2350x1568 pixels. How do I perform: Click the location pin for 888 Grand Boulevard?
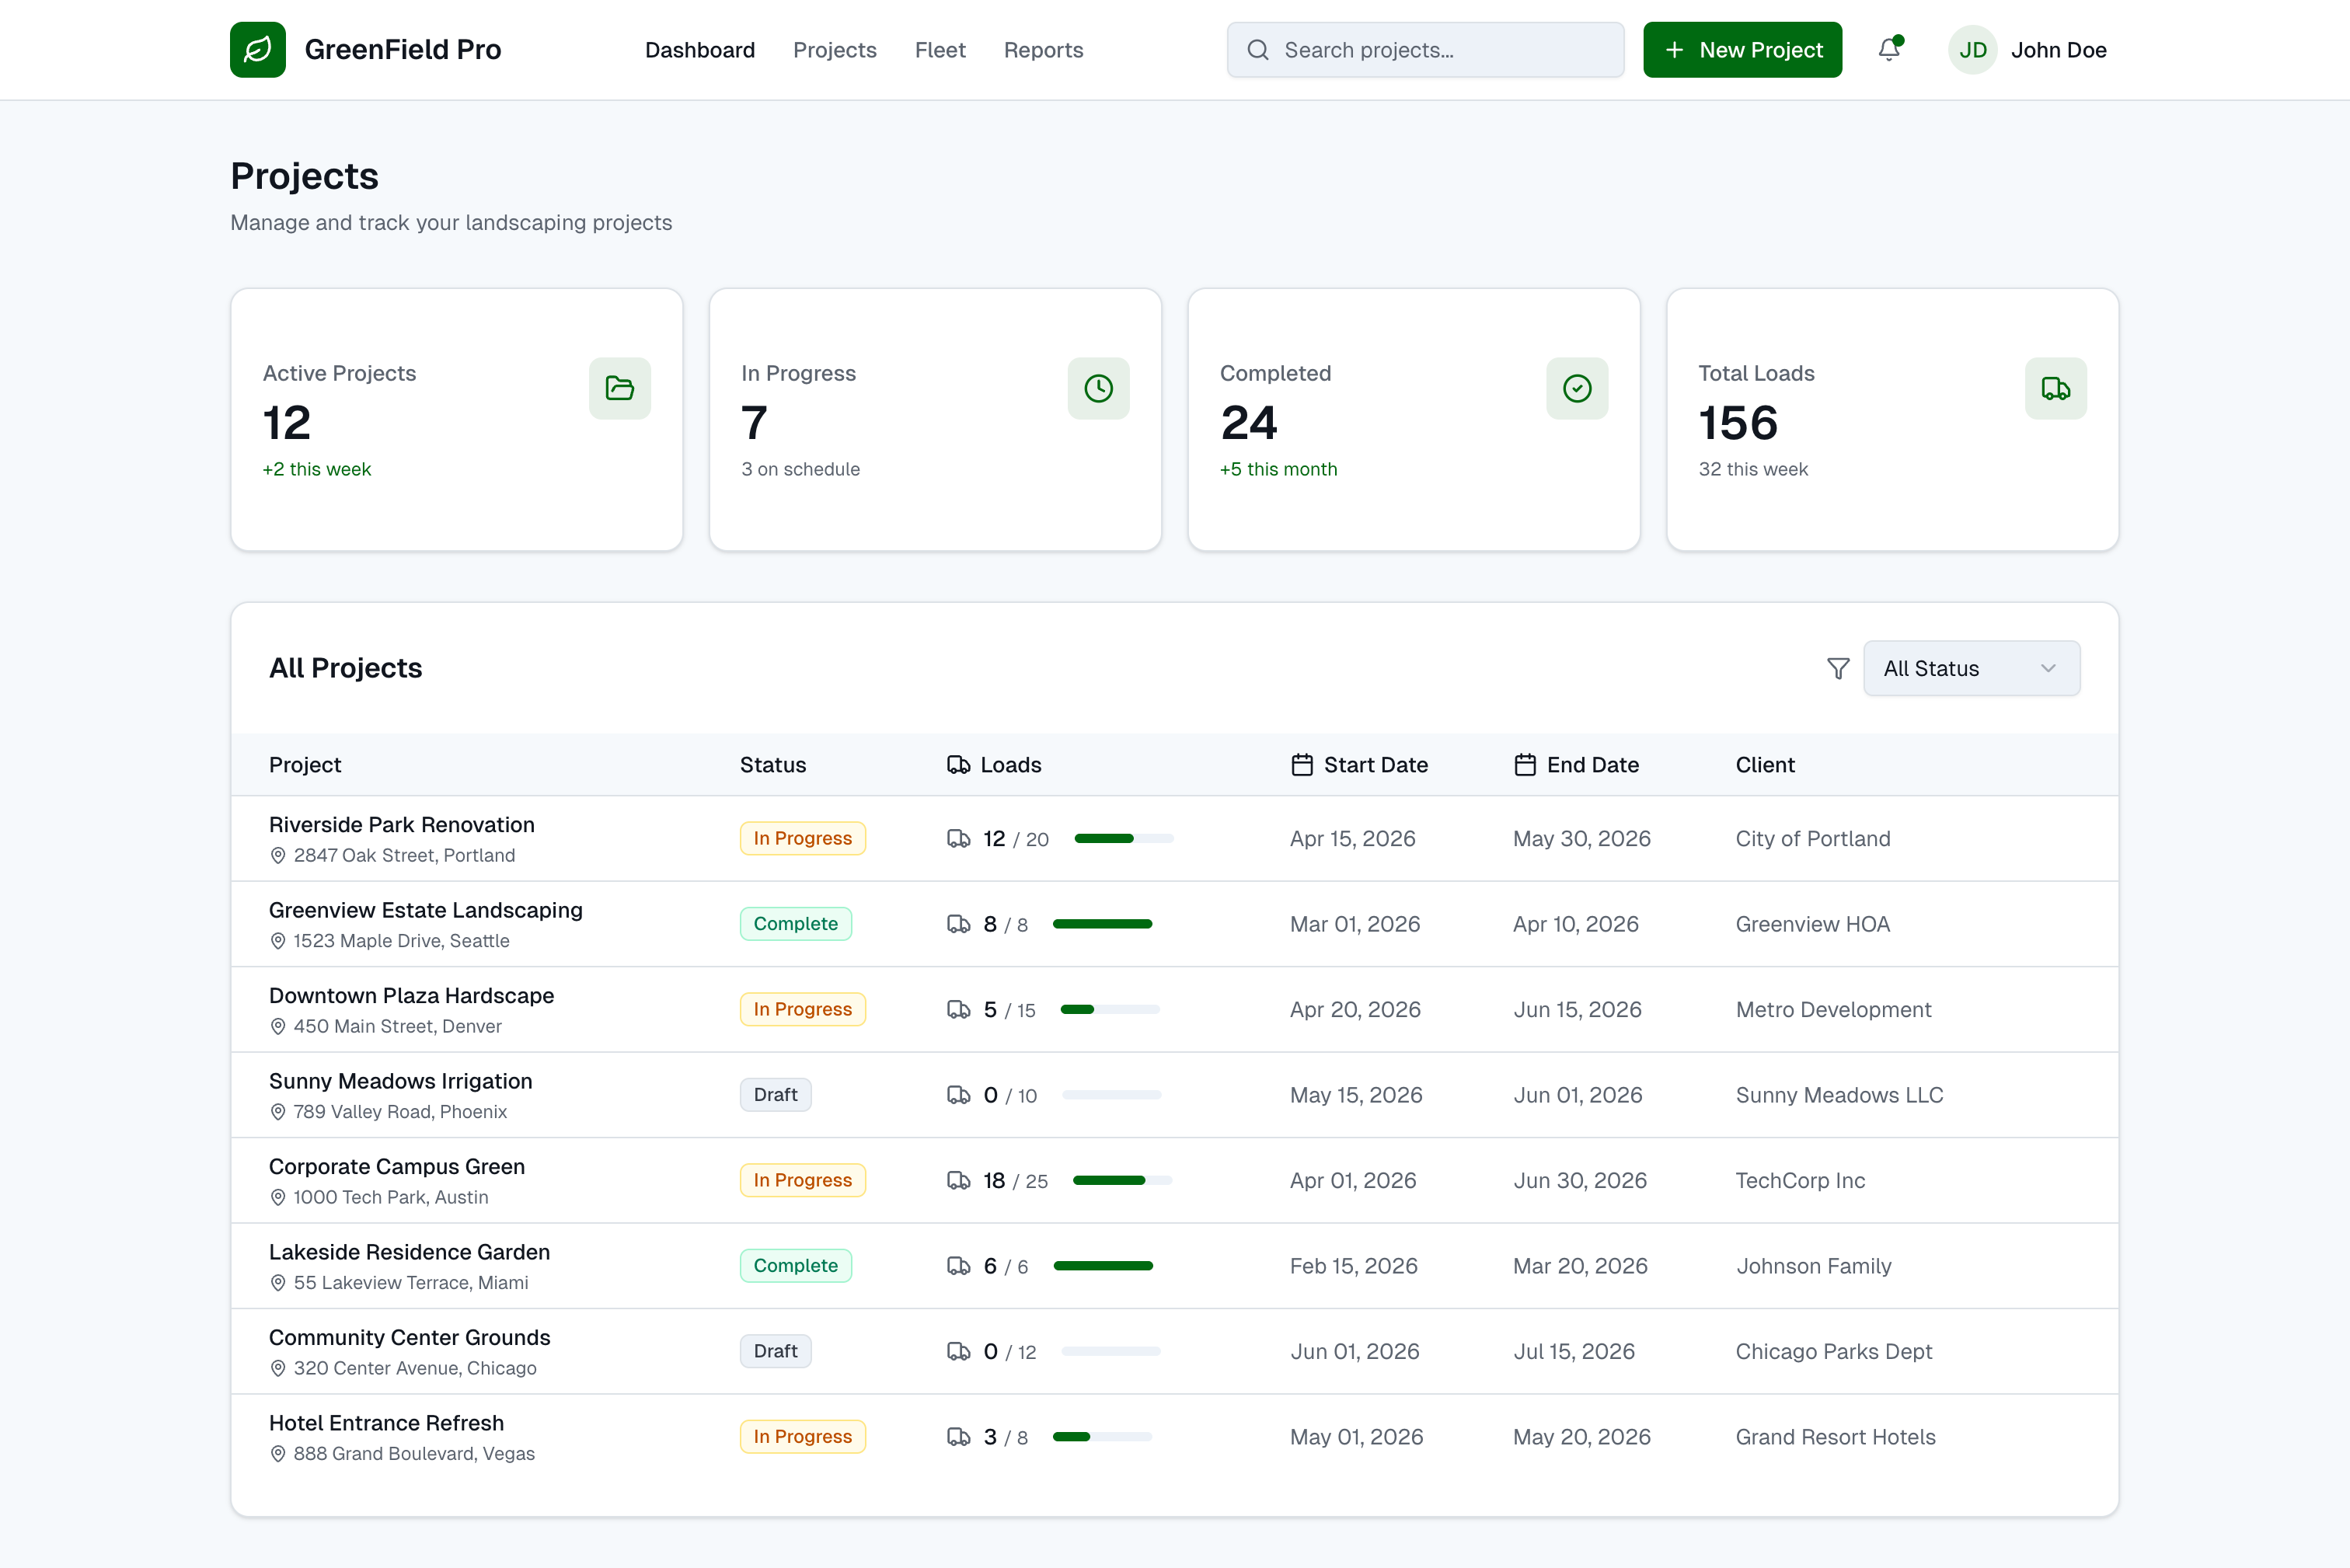(x=278, y=1454)
